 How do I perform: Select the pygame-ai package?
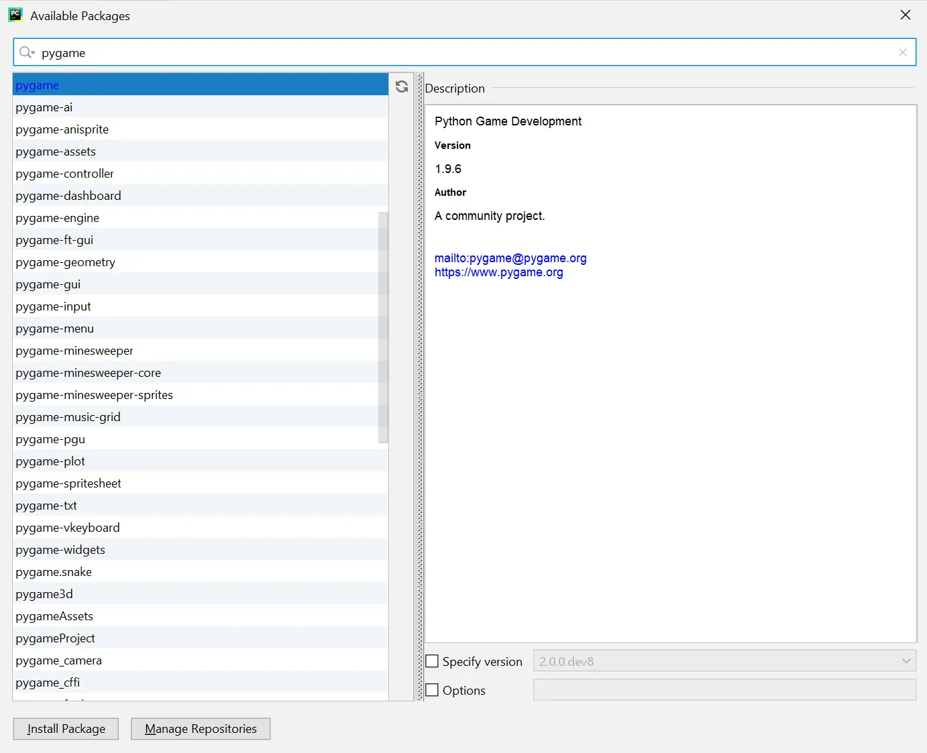pyautogui.click(x=201, y=107)
